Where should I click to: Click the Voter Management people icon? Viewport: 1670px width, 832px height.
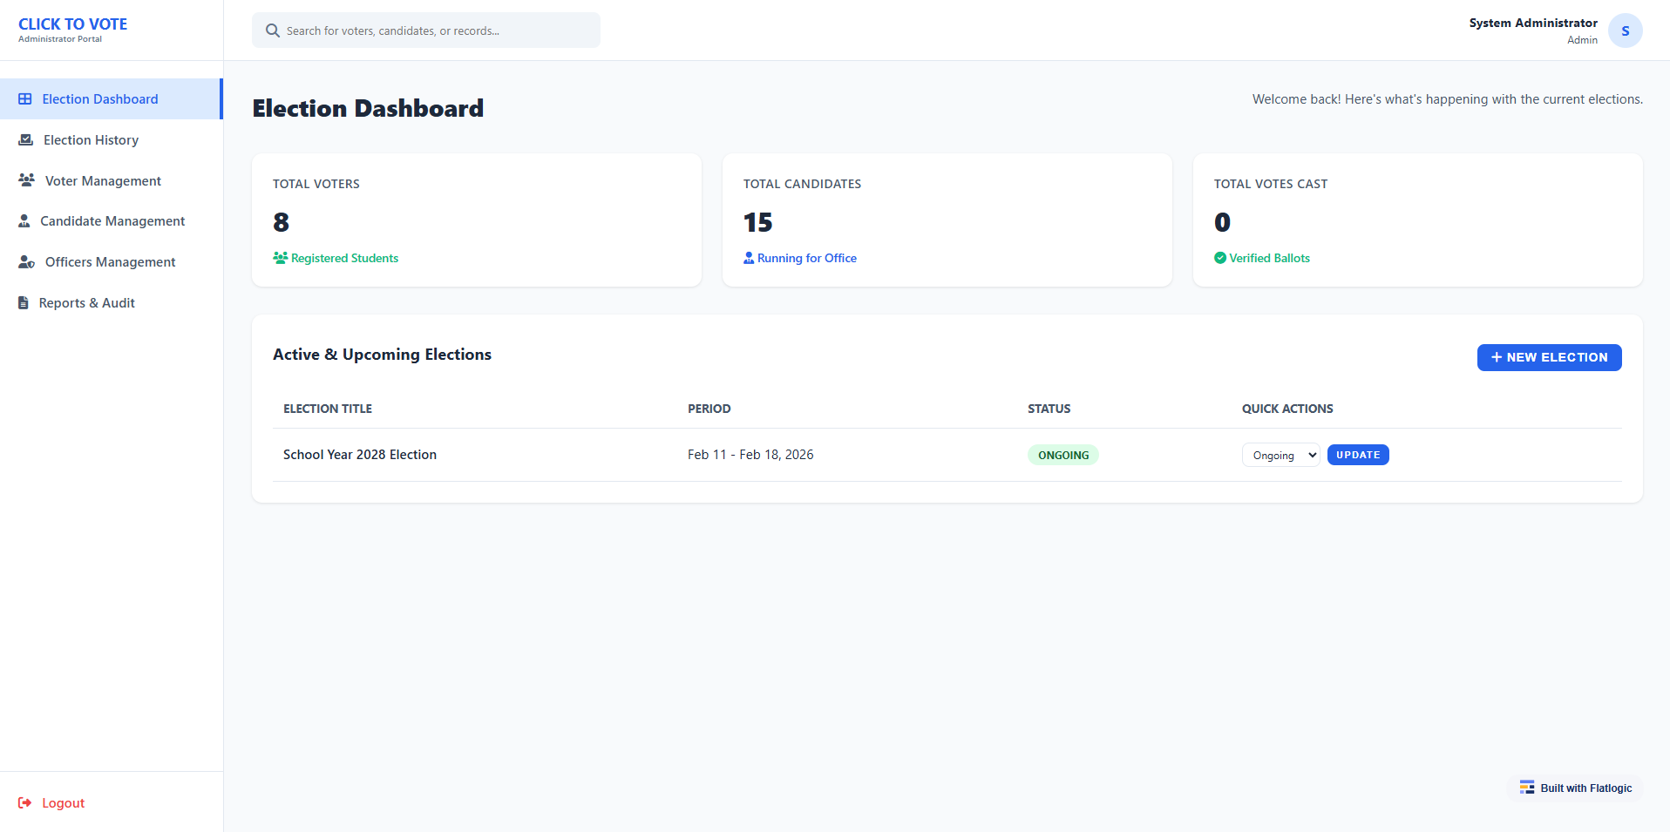tap(27, 180)
